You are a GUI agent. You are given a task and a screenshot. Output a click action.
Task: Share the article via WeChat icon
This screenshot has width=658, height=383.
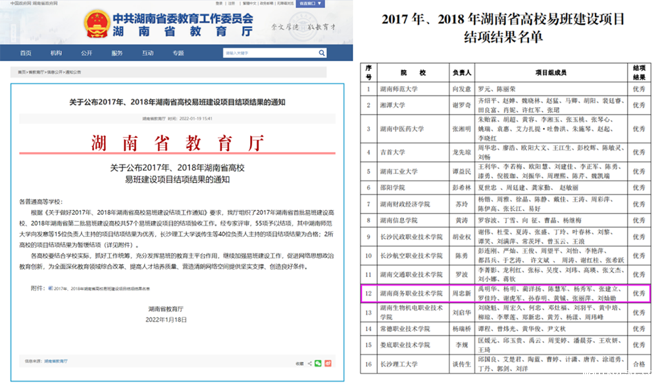[x=318, y=362]
